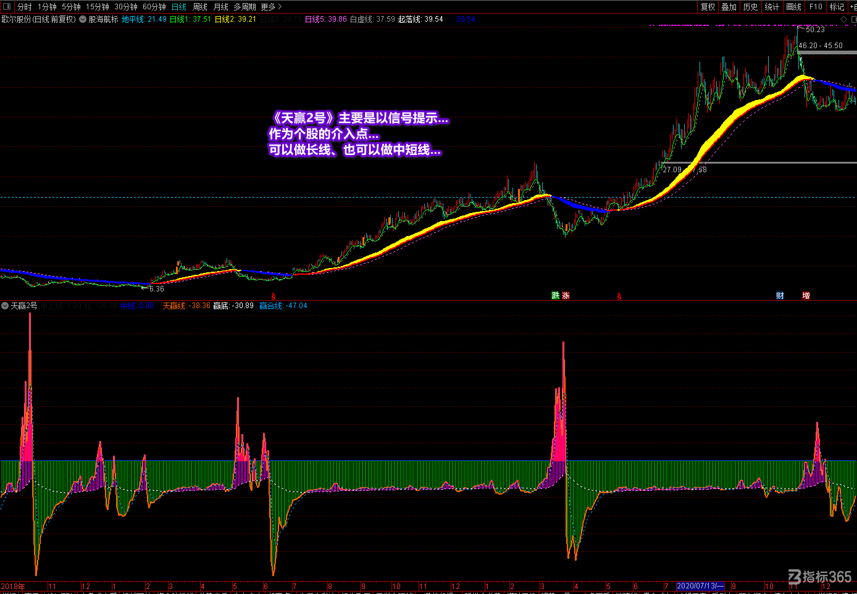Click the 标记 mark button
Screen dimensions: 857x594
[837, 7]
